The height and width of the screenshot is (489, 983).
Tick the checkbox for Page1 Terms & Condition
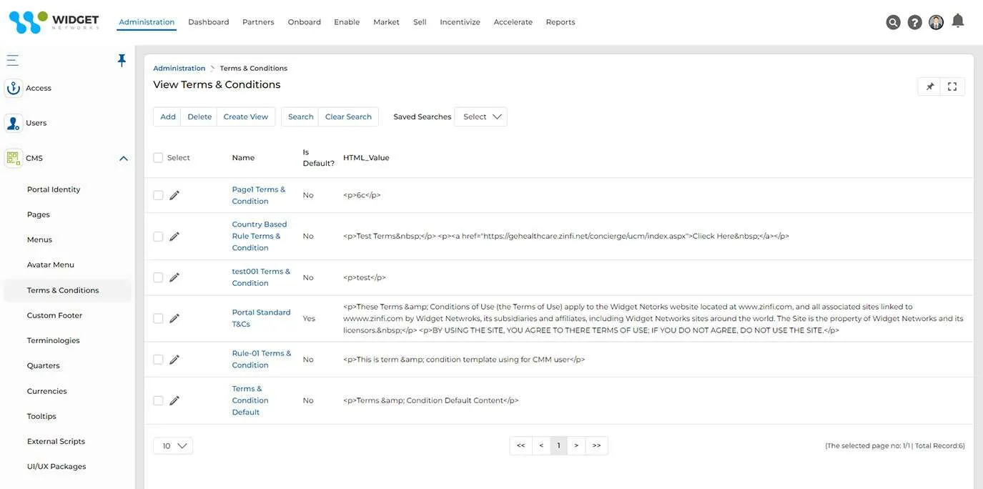pyautogui.click(x=158, y=195)
